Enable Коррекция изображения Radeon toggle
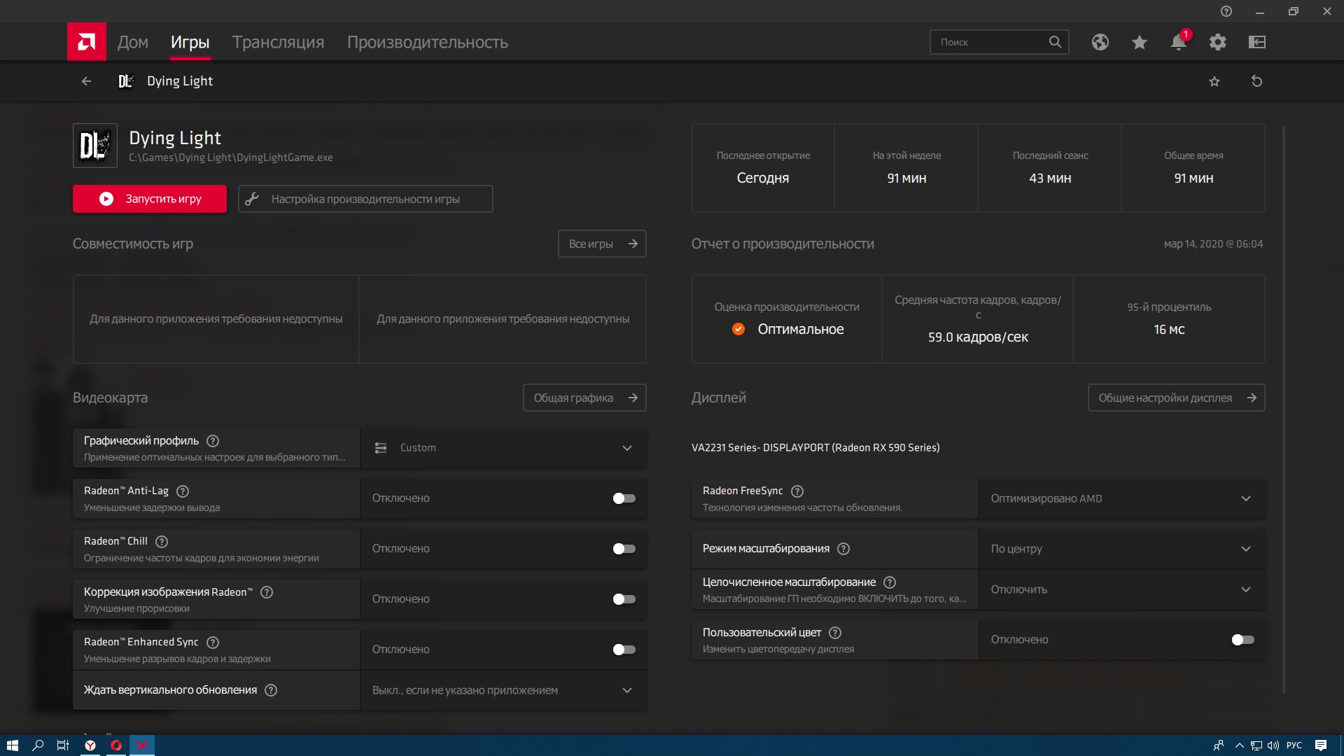1344x756 pixels. point(624,599)
